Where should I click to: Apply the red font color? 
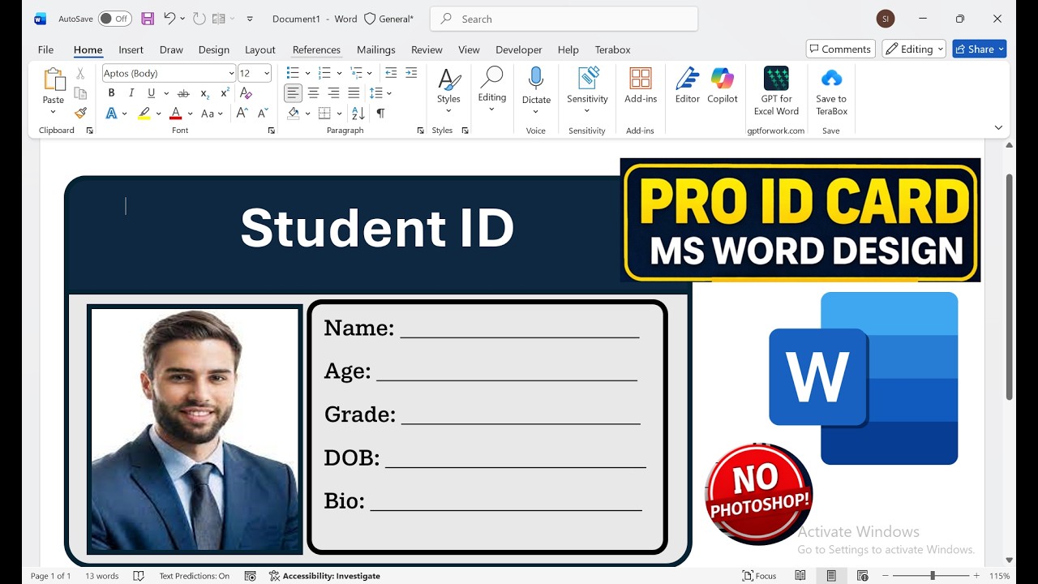click(x=176, y=114)
